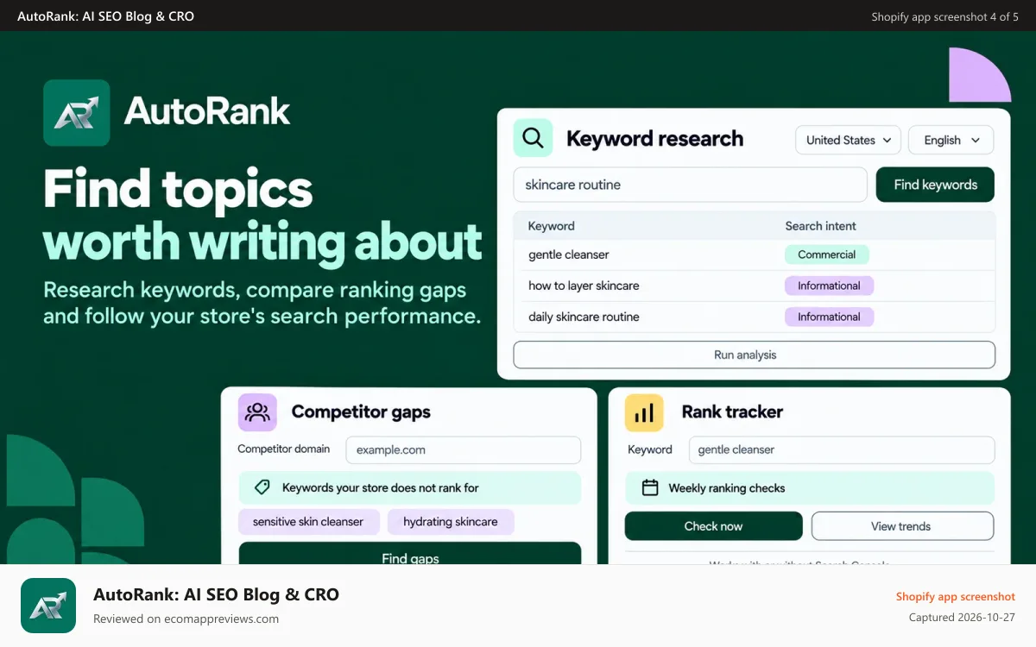The height and width of the screenshot is (647, 1036).
Task: Click the Find gaps button
Action: (410, 554)
